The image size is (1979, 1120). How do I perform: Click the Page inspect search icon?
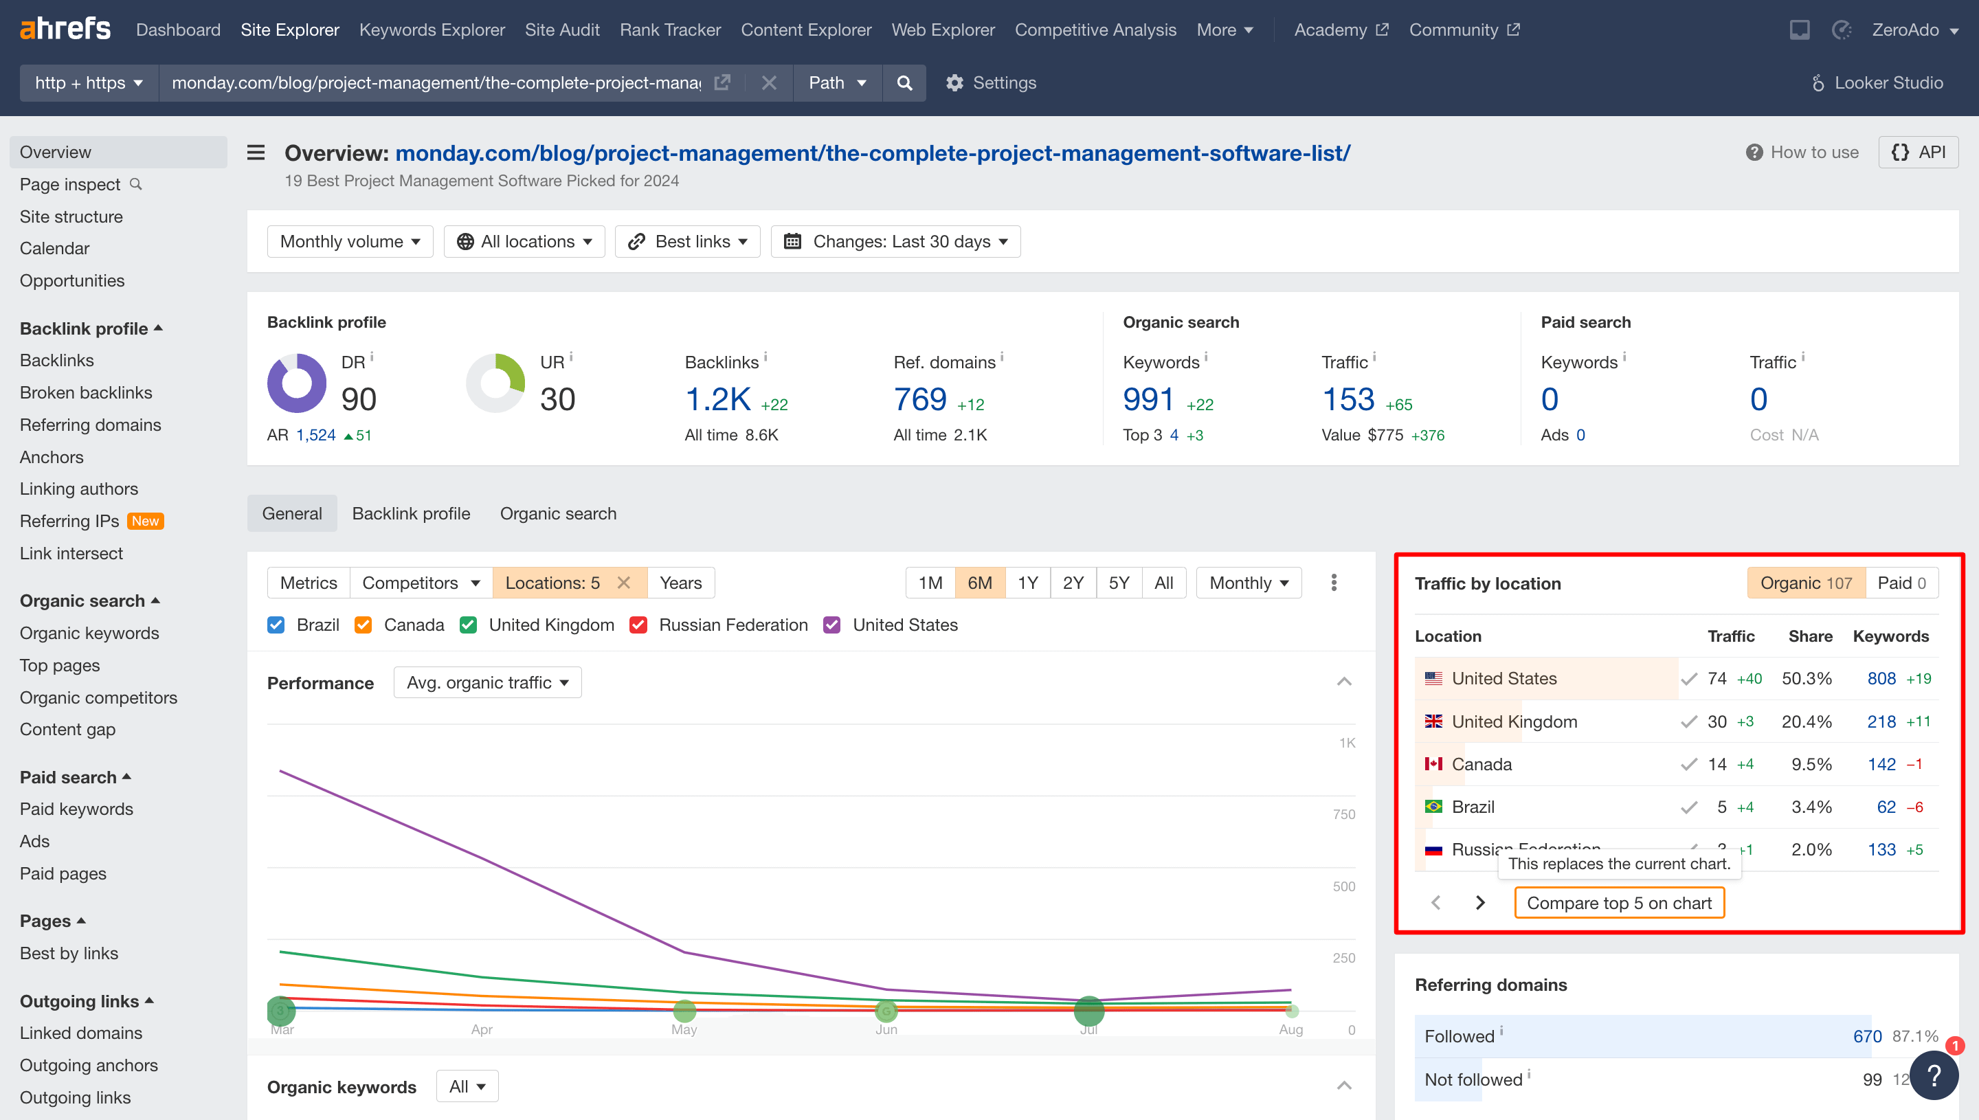click(x=136, y=184)
